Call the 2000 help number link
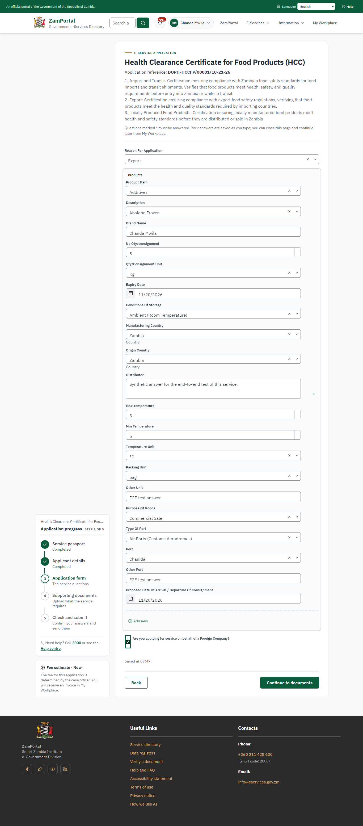Screen dimensions: 363x826 pyautogui.click(x=77, y=643)
